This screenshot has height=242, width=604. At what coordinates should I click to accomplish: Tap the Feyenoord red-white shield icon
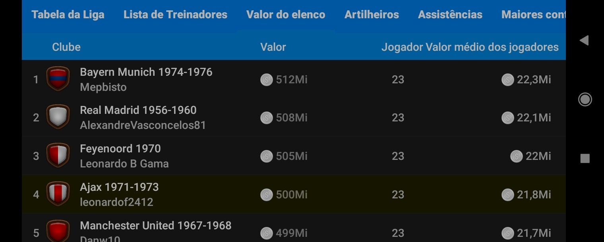58,156
